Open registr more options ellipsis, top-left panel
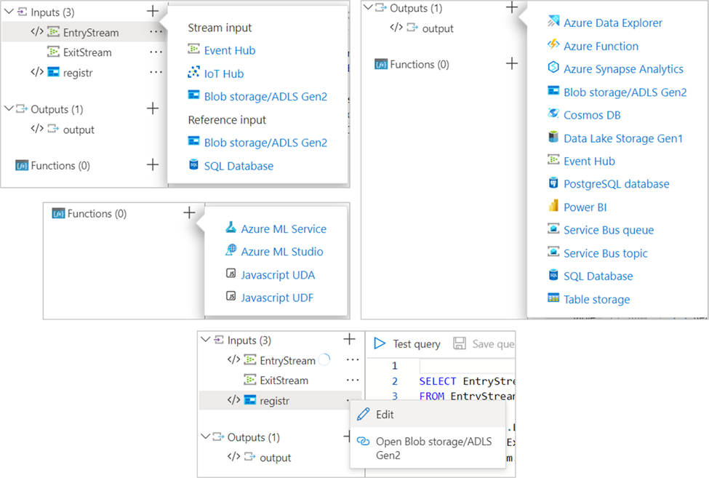 point(156,72)
